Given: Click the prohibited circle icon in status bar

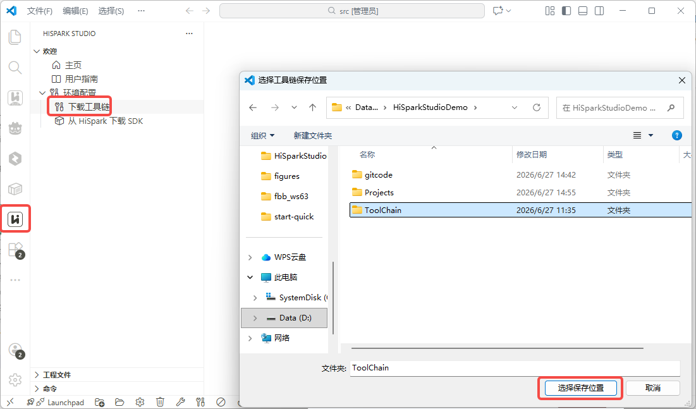Looking at the screenshot, I should click(221, 402).
